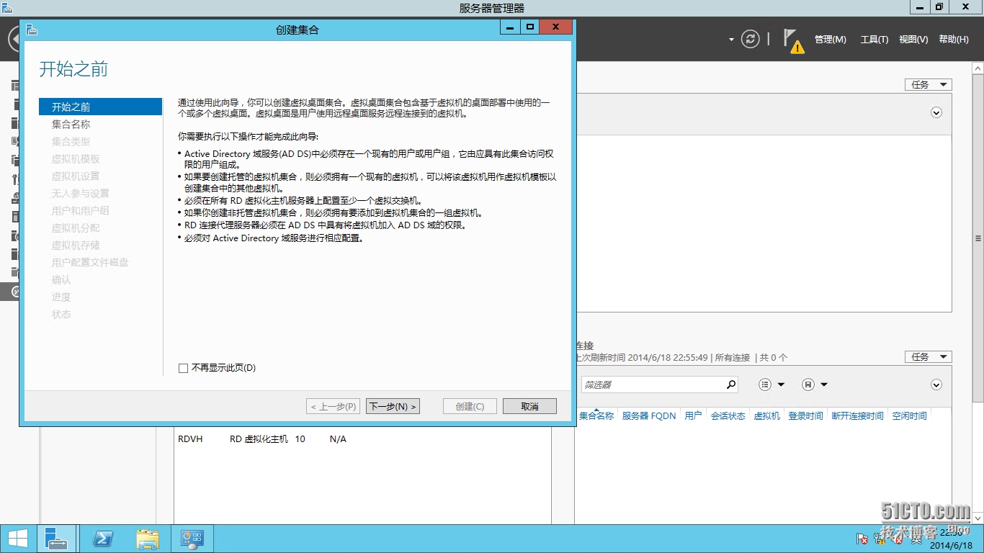Sort by the 断开连接时间 column header

click(857, 415)
